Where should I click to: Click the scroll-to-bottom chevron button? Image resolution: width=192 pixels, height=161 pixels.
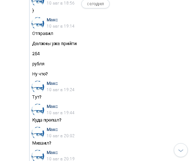(x=180, y=150)
